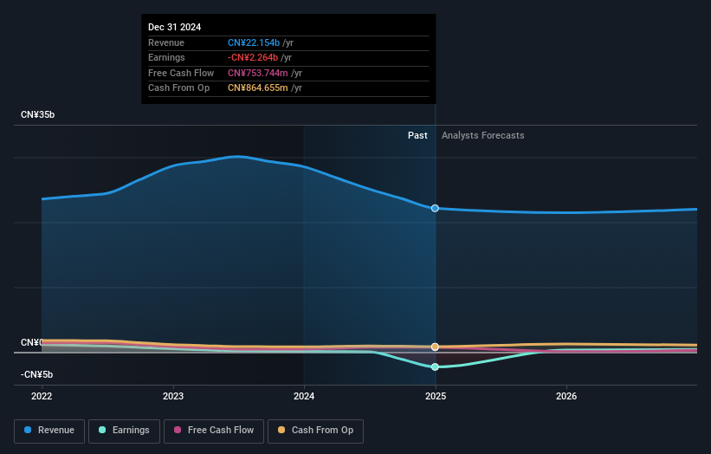Click the Earnings row label in tooltip

click(166, 57)
